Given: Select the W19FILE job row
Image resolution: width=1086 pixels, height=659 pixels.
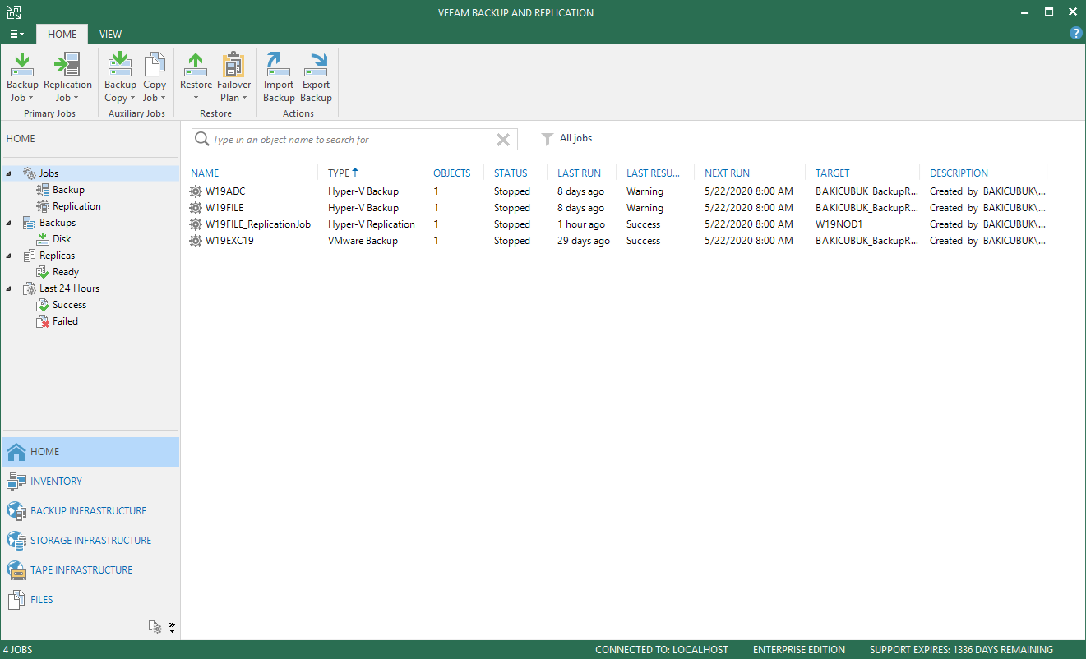Looking at the screenshot, I should pyautogui.click(x=618, y=208).
